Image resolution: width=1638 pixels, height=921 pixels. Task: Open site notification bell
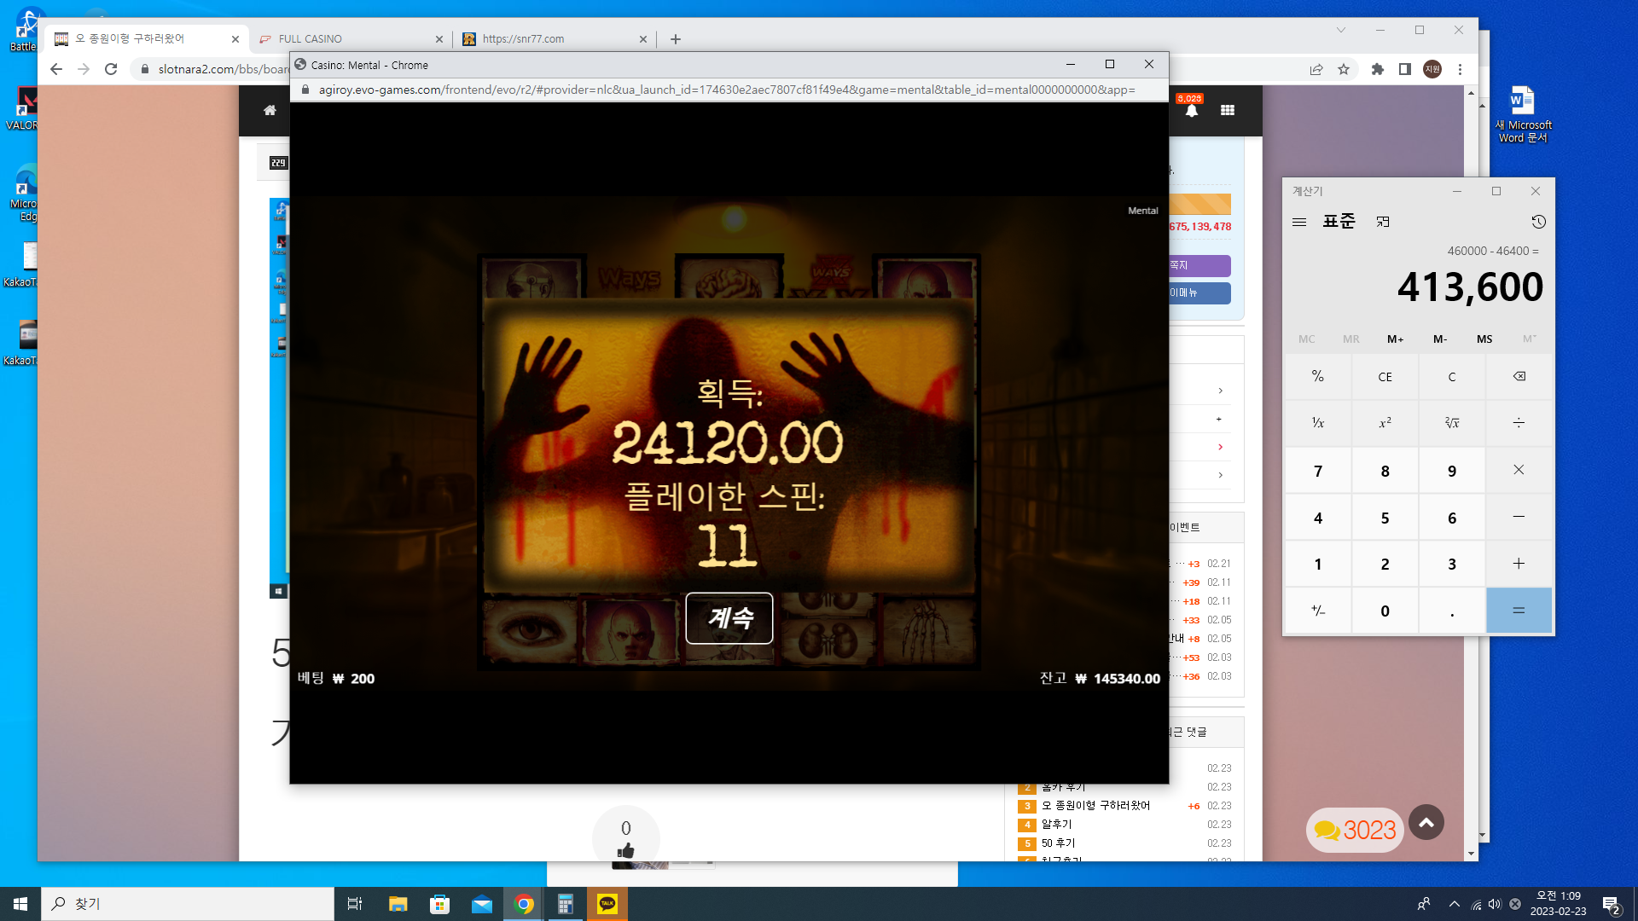(1191, 110)
